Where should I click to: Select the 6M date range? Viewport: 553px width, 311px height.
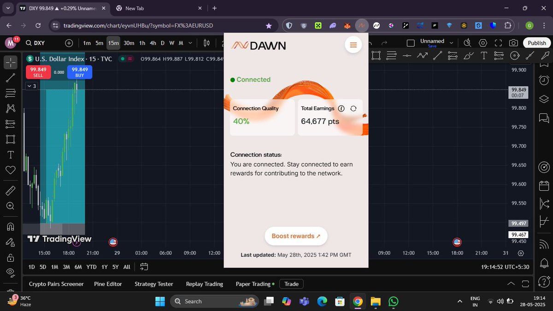click(x=78, y=267)
